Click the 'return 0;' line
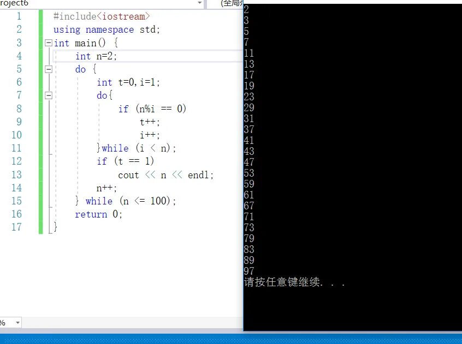 coord(98,214)
